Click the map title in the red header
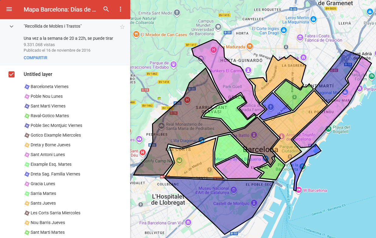Image resolution: width=376 pixels, height=238 pixels. 60,9
